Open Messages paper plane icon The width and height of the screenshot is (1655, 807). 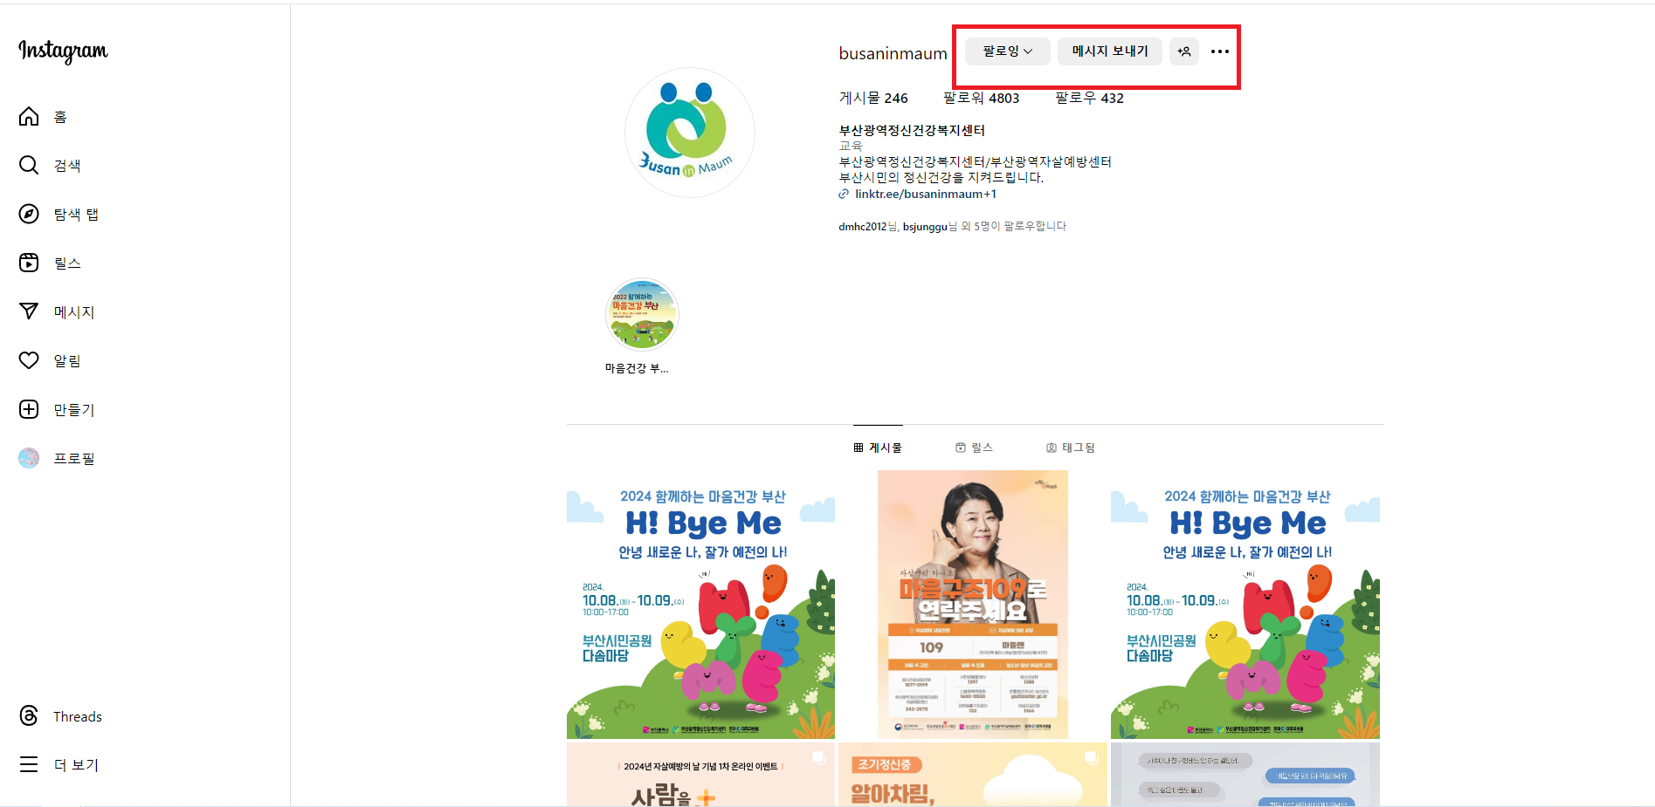(29, 311)
